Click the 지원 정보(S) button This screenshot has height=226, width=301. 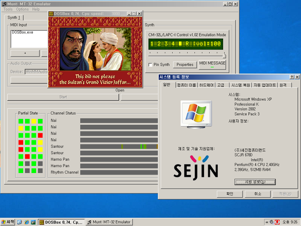coord(255,182)
